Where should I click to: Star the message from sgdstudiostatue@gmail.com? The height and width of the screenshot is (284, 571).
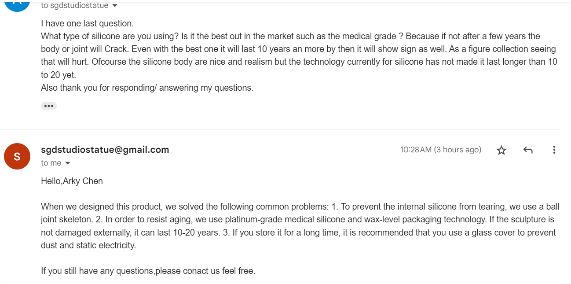(501, 150)
